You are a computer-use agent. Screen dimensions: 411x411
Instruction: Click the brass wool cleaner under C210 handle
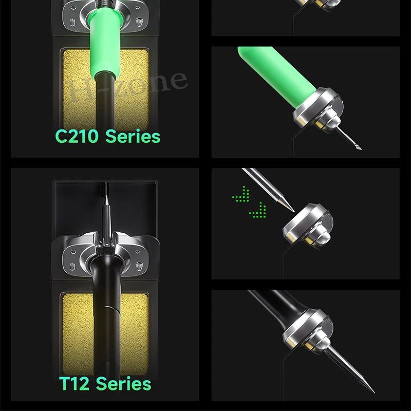tap(106, 89)
